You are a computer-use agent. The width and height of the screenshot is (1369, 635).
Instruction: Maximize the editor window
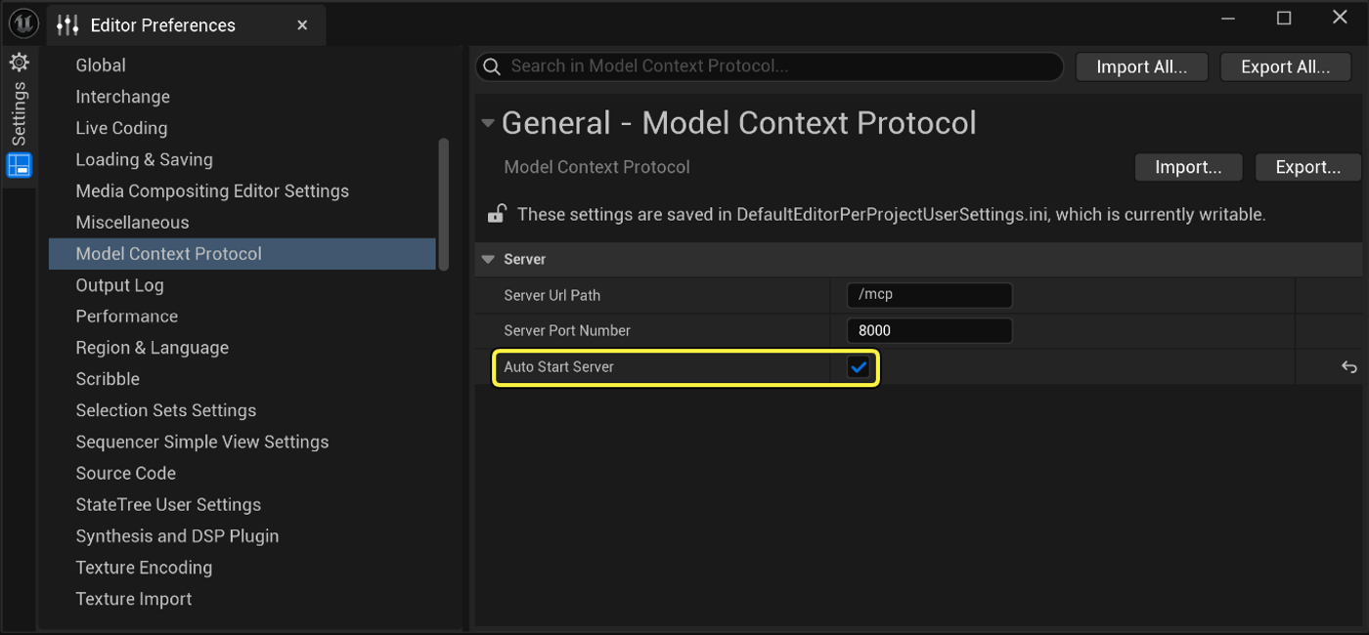[x=1284, y=18]
